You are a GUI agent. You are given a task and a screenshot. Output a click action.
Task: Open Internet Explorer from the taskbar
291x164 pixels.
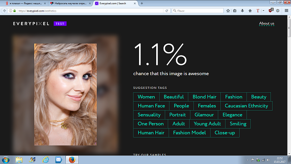click(45, 160)
